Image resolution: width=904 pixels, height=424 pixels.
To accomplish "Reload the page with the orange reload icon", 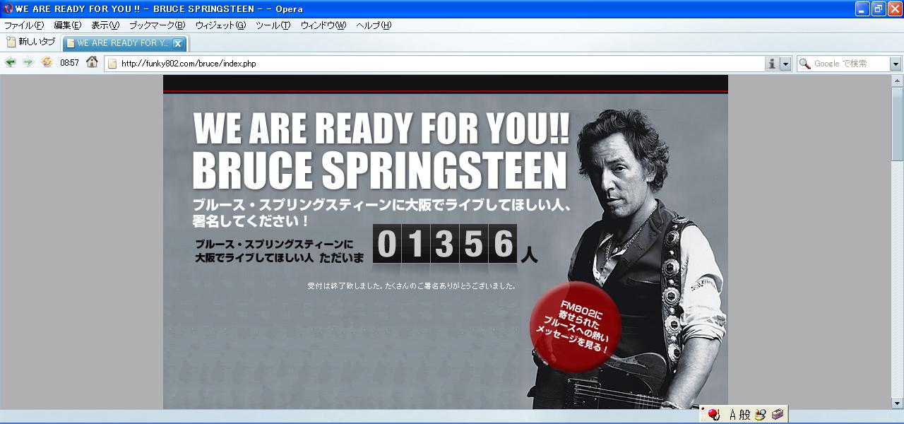I will (47, 62).
